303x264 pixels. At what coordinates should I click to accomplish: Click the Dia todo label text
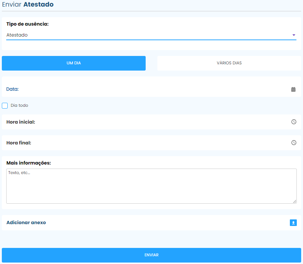(x=19, y=106)
